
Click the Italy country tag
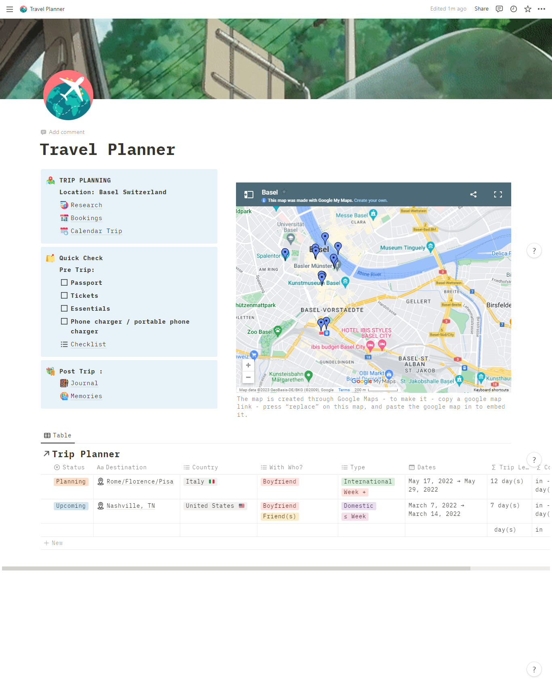point(200,481)
